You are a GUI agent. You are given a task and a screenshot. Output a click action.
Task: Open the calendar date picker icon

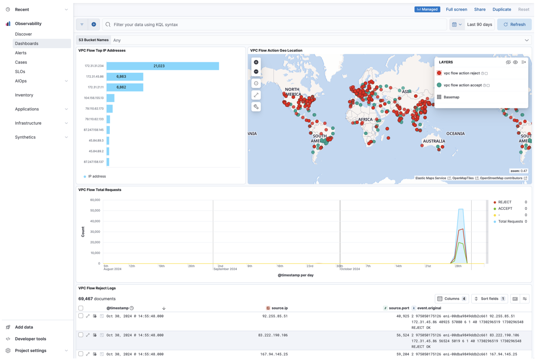pos(455,24)
